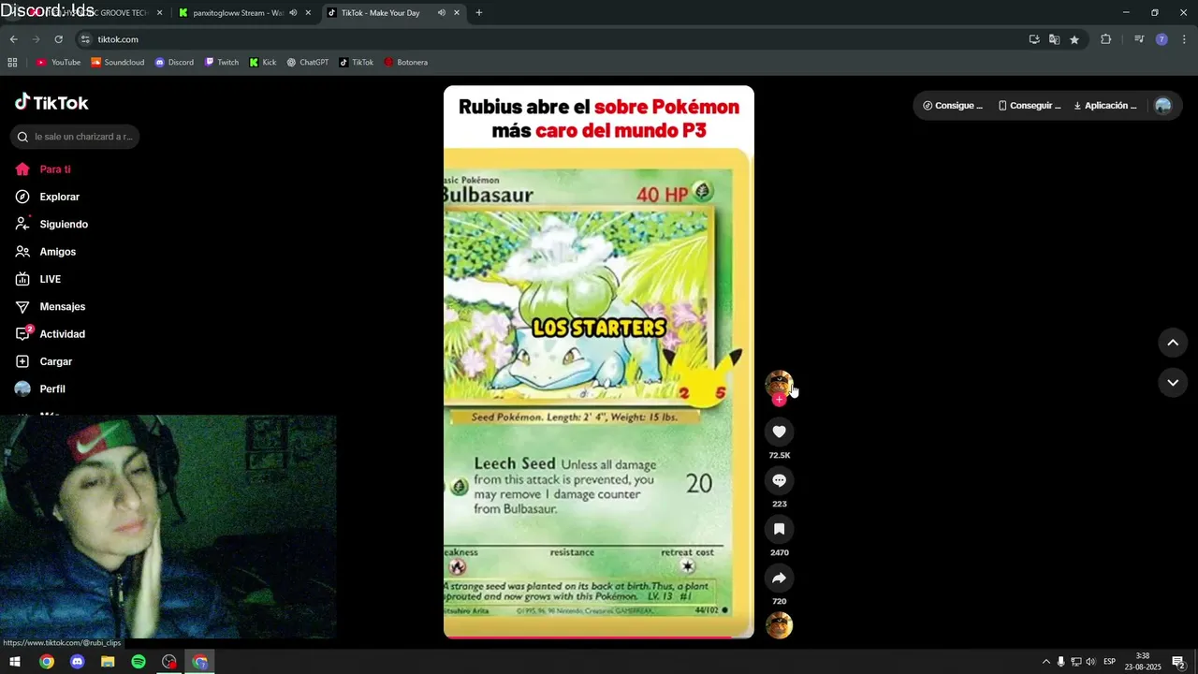Viewport: 1198px width, 674px height.
Task: Open the ChatGPT bookmark
Action: tap(308, 63)
